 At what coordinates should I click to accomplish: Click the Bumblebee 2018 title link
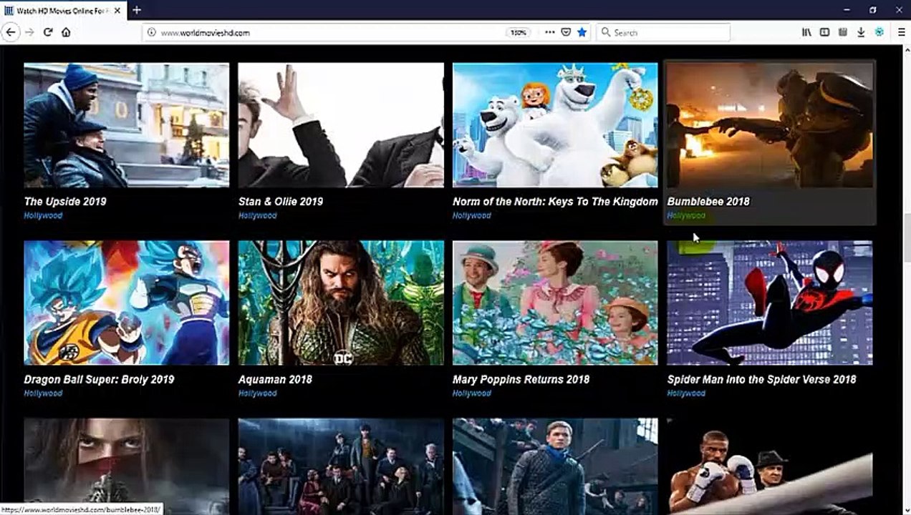[x=708, y=202]
